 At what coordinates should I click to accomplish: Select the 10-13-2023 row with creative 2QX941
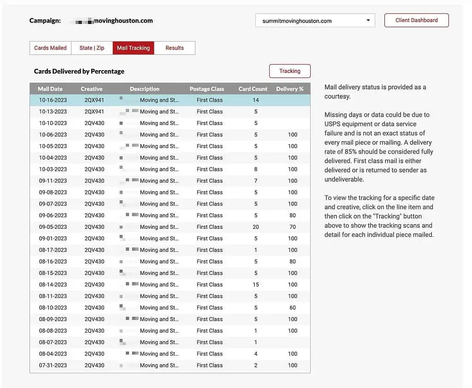pos(170,112)
